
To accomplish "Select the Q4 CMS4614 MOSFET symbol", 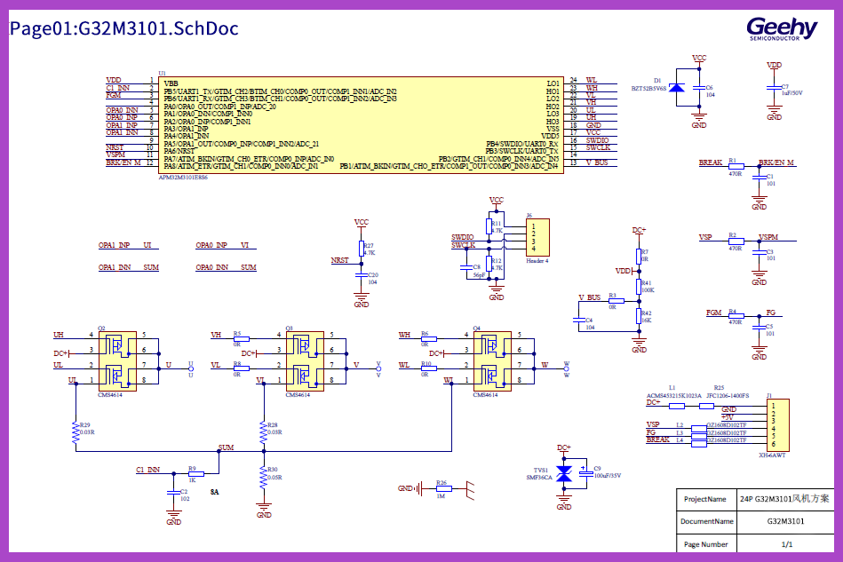I will (x=493, y=357).
